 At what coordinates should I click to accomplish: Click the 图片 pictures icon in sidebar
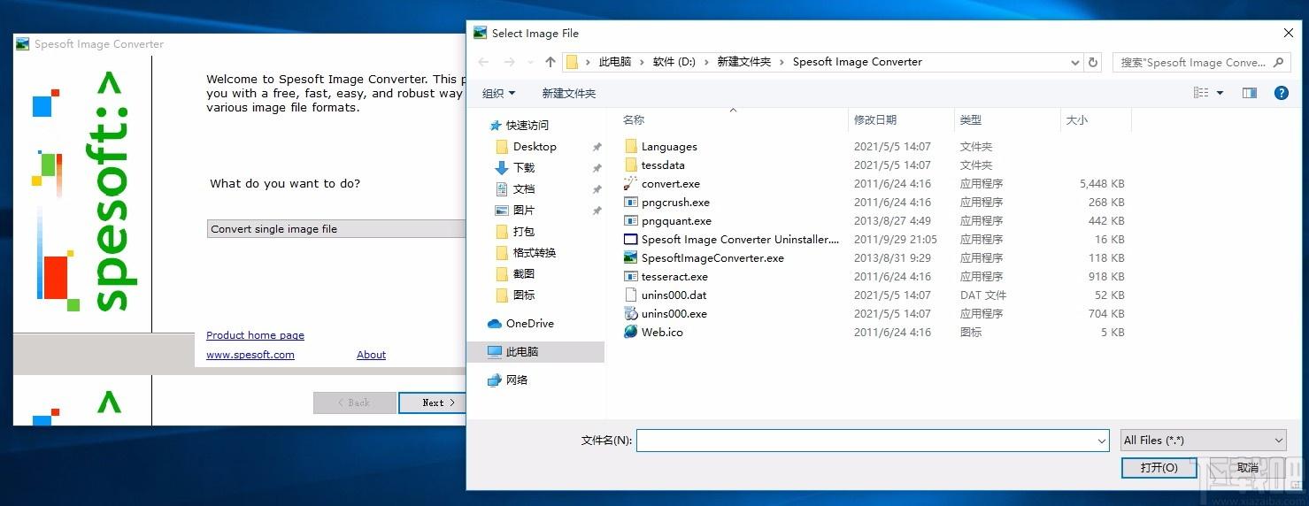tap(502, 211)
